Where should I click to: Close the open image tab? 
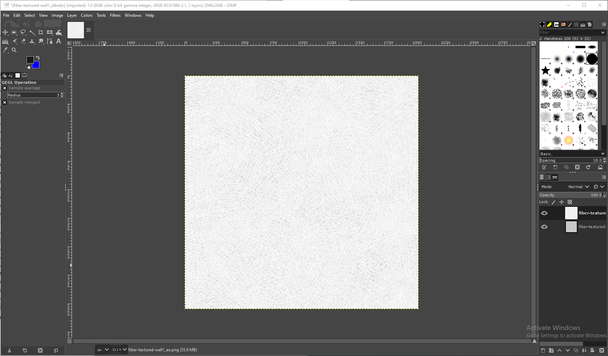[x=89, y=30]
